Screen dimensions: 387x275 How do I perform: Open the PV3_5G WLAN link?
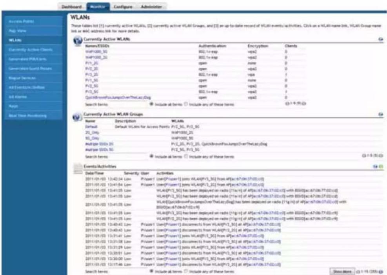pos(92,92)
